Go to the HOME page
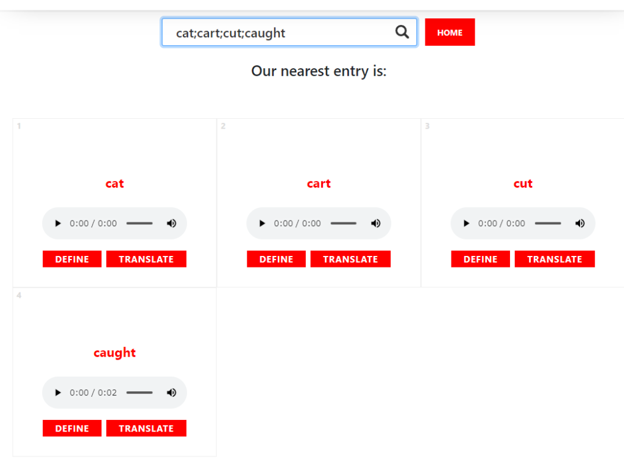The height and width of the screenshot is (468, 624). tap(450, 32)
